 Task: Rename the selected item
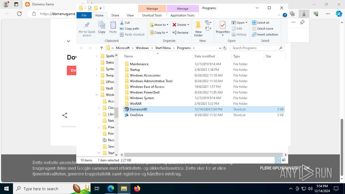[x=180, y=33]
